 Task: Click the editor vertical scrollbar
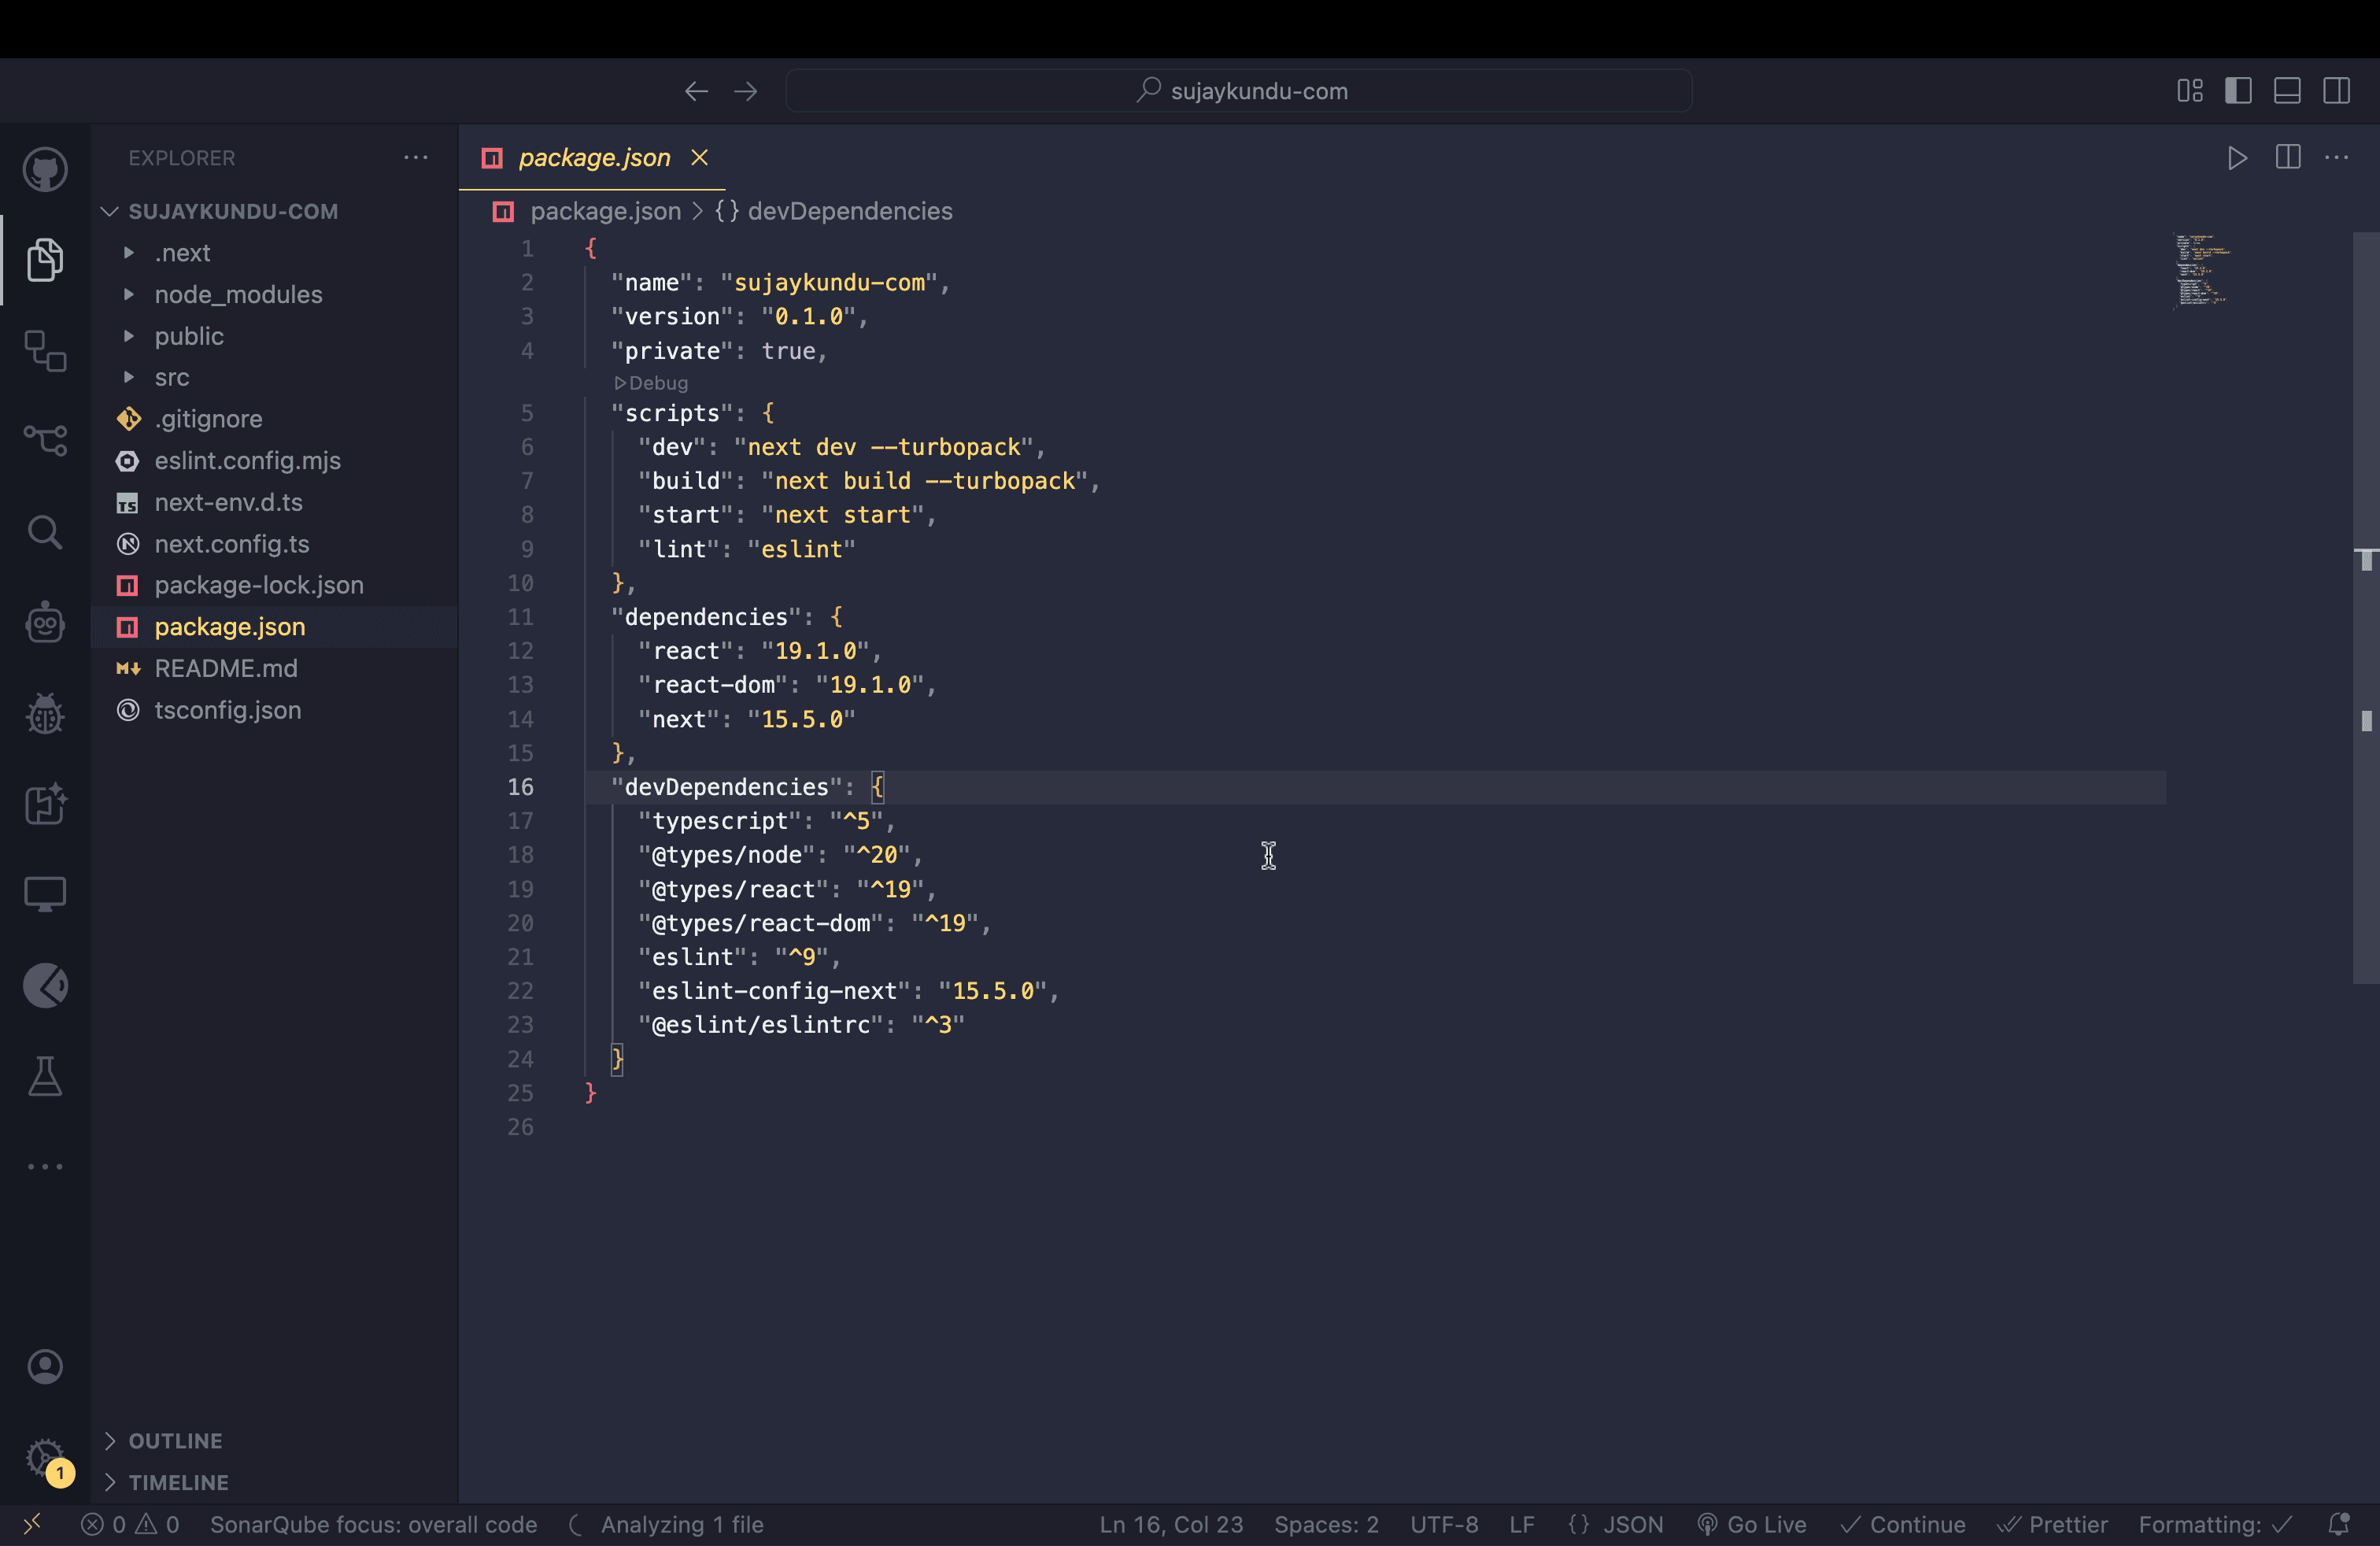2366,608
